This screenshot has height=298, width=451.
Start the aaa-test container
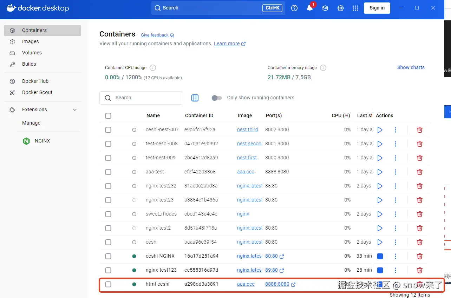[x=380, y=172]
